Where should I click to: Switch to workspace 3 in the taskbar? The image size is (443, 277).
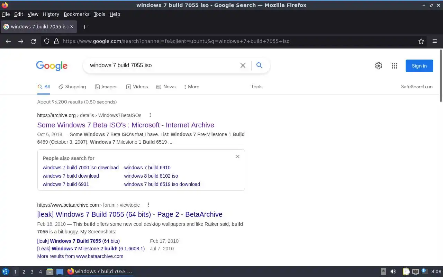click(x=32, y=272)
